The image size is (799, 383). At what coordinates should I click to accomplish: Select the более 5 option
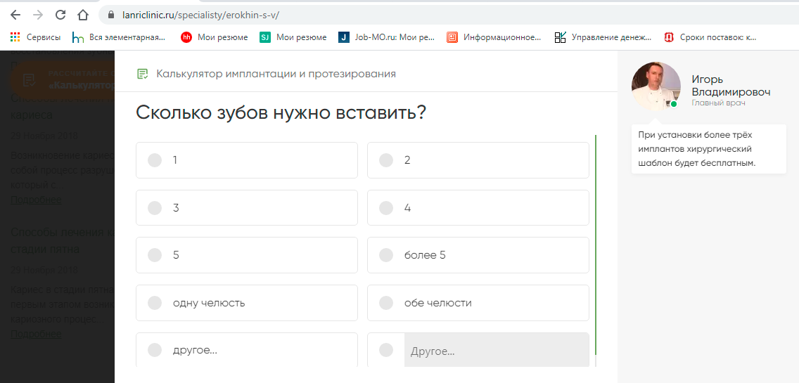click(478, 254)
